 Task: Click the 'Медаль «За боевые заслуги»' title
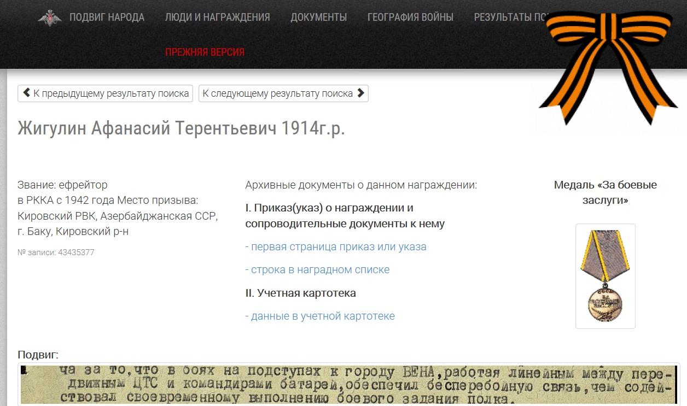tap(605, 192)
